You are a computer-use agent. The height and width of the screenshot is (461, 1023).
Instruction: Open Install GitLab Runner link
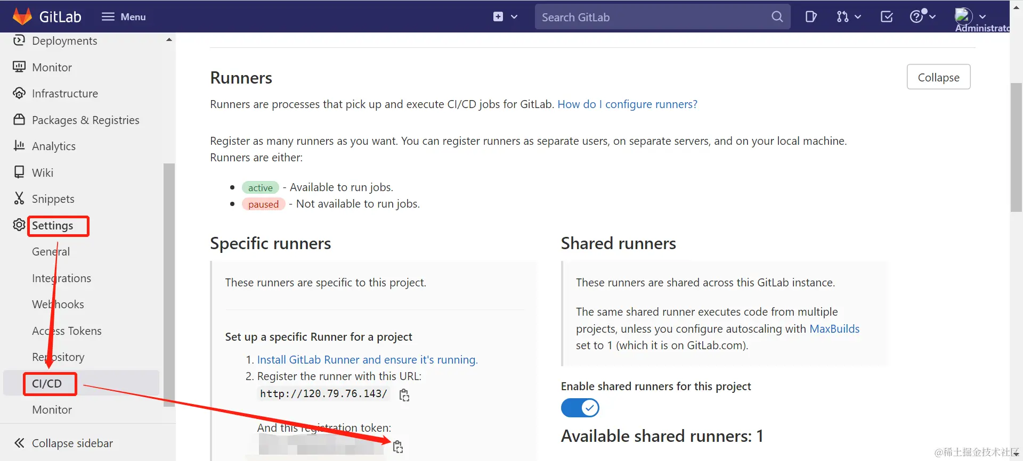click(x=367, y=360)
